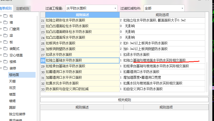
Task: Expand the 空心楼盖 tree folder arrow
Action: pyautogui.click(x=1, y=55)
